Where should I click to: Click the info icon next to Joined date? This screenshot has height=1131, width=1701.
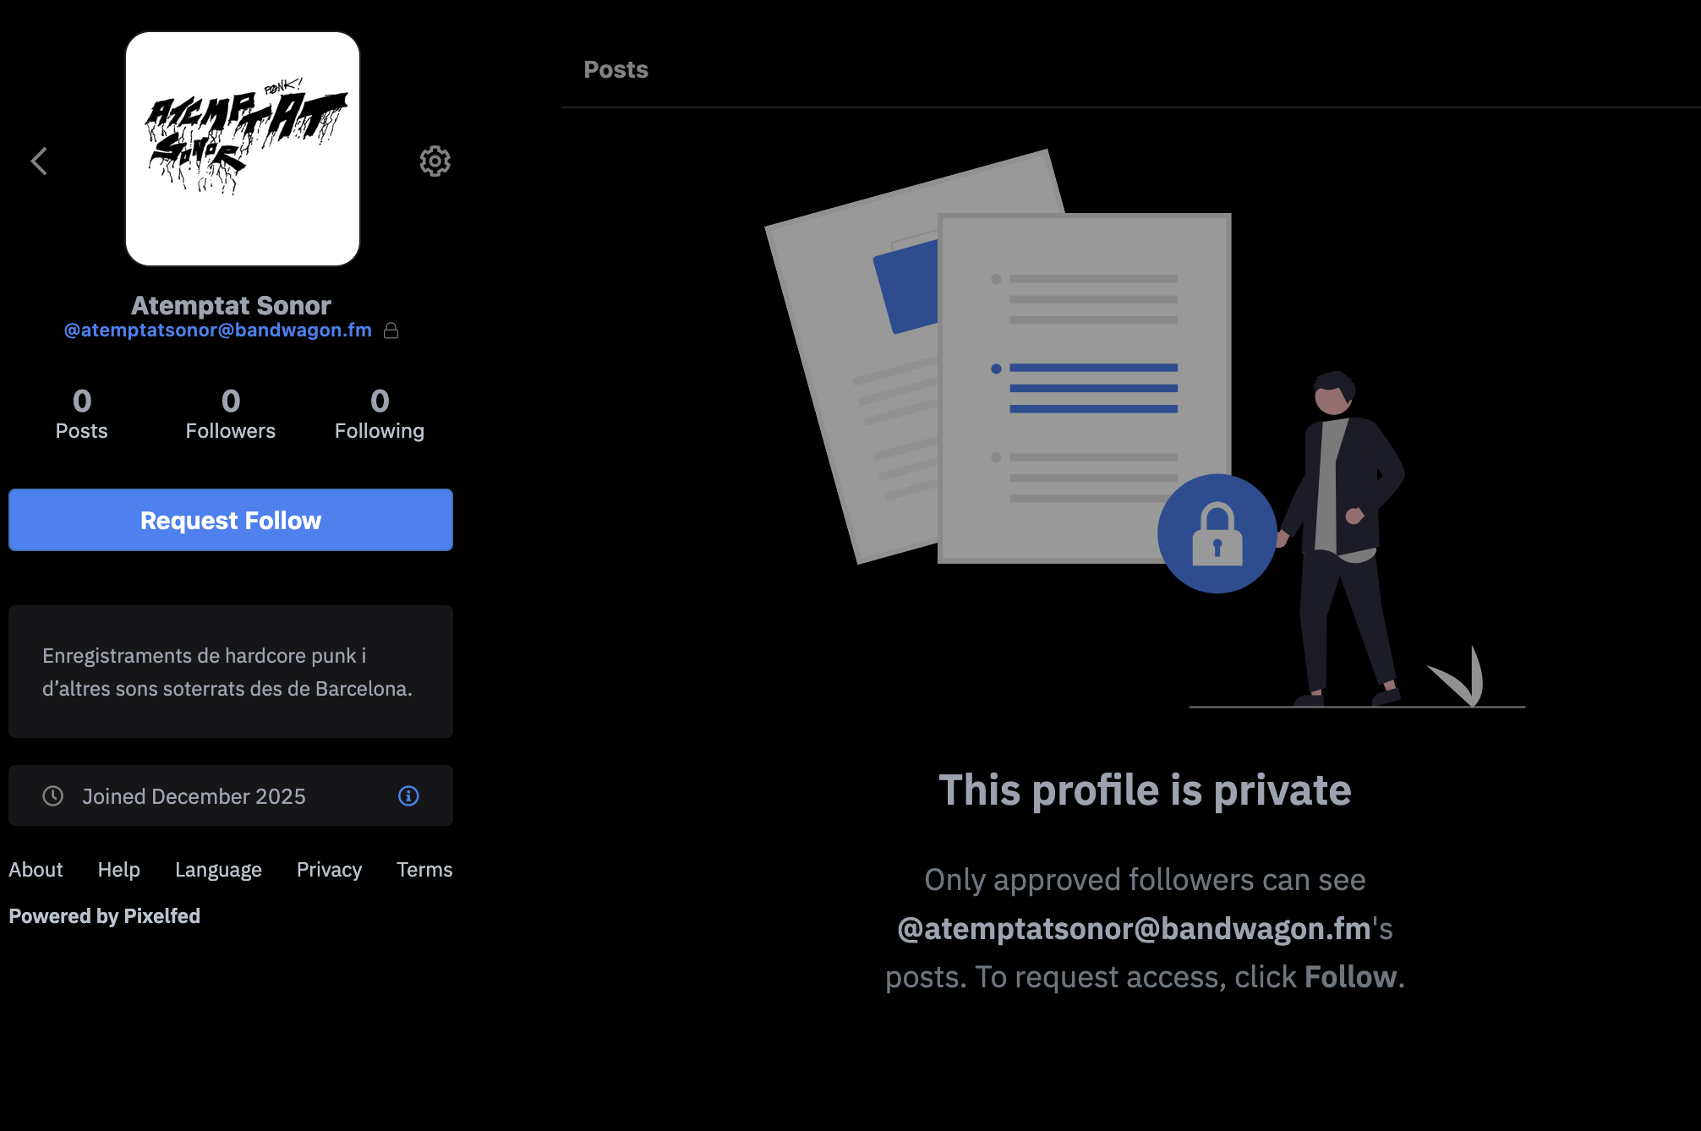click(408, 795)
